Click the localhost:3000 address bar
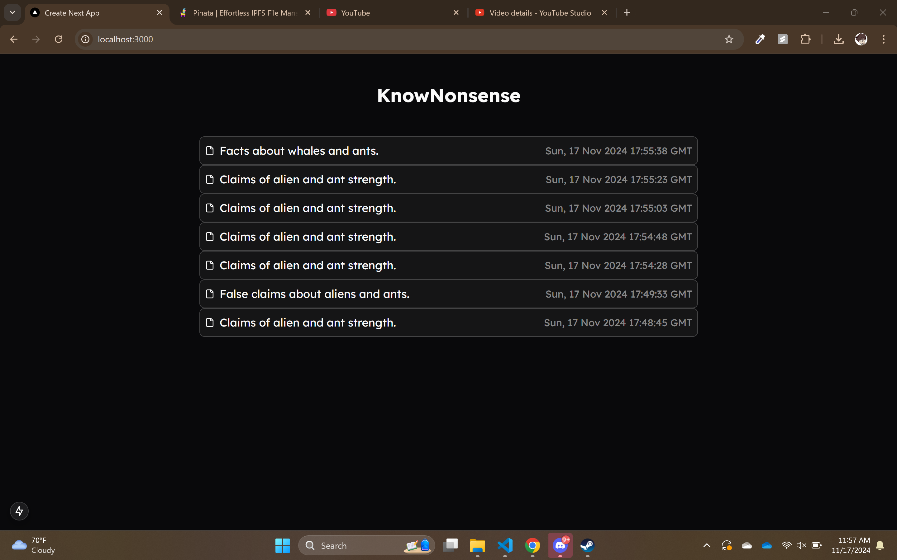 (x=371, y=39)
